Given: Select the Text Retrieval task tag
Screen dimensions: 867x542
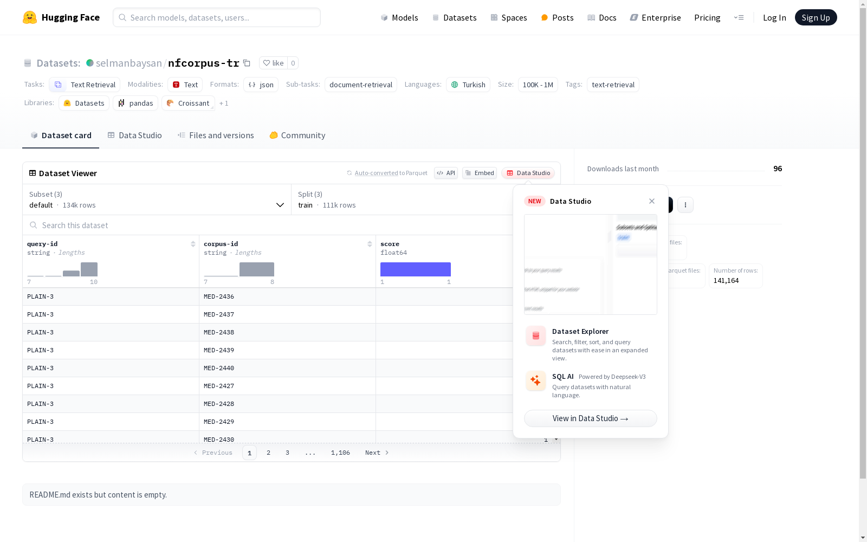Looking at the screenshot, I should pos(85,85).
